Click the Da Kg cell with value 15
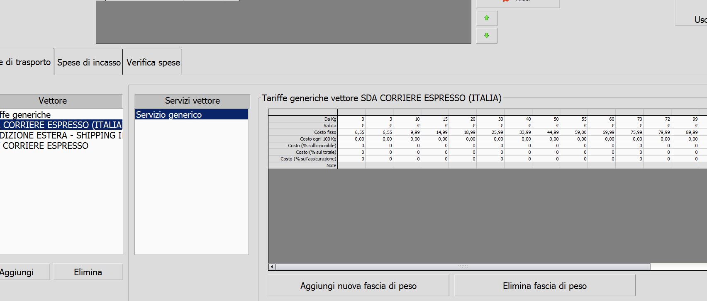 pos(435,119)
